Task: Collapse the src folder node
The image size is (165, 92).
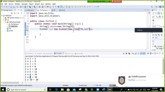Action: pos(4,20)
